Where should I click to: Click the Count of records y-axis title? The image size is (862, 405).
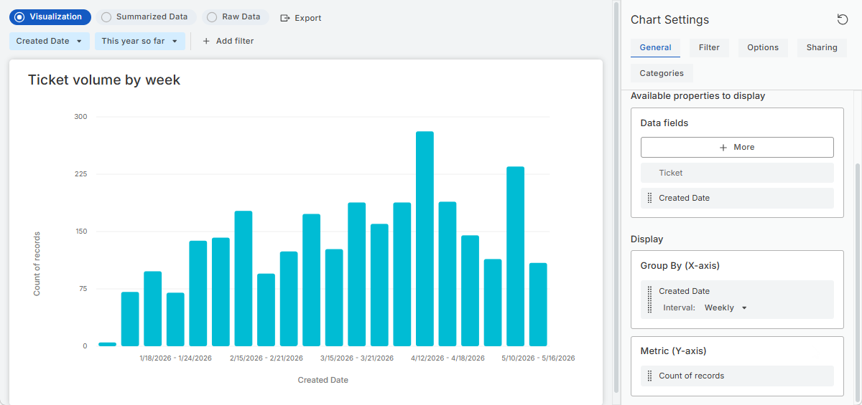(37, 264)
